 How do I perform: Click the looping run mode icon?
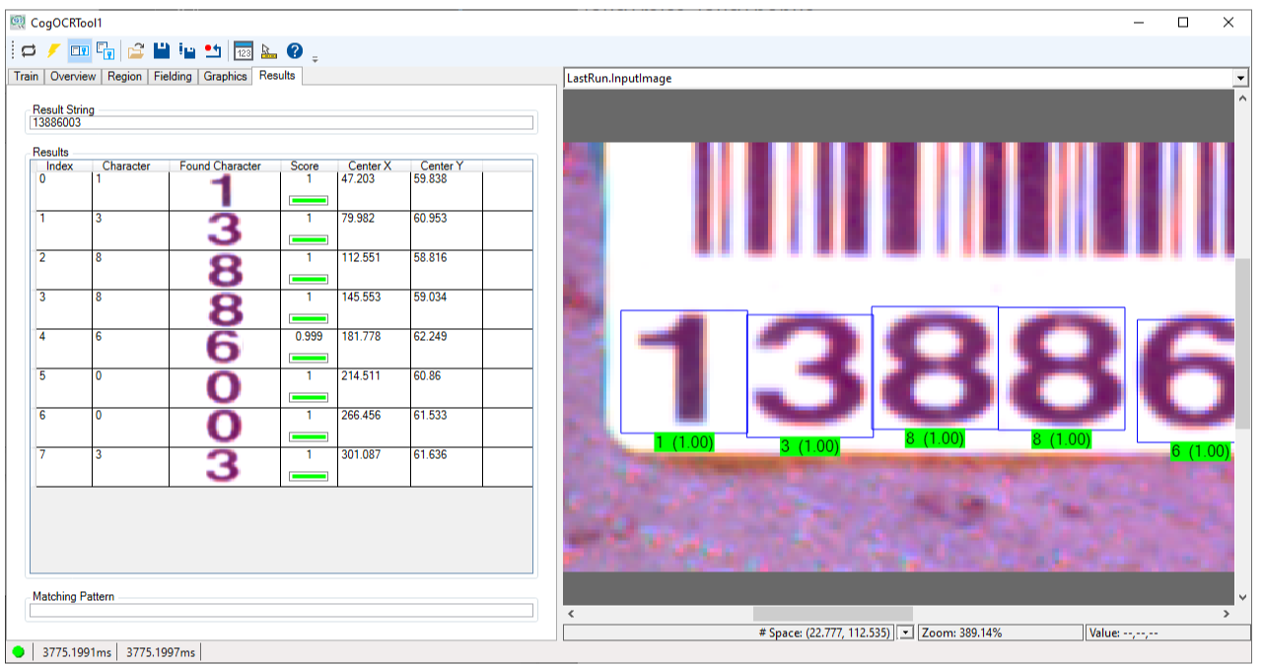(27, 50)
